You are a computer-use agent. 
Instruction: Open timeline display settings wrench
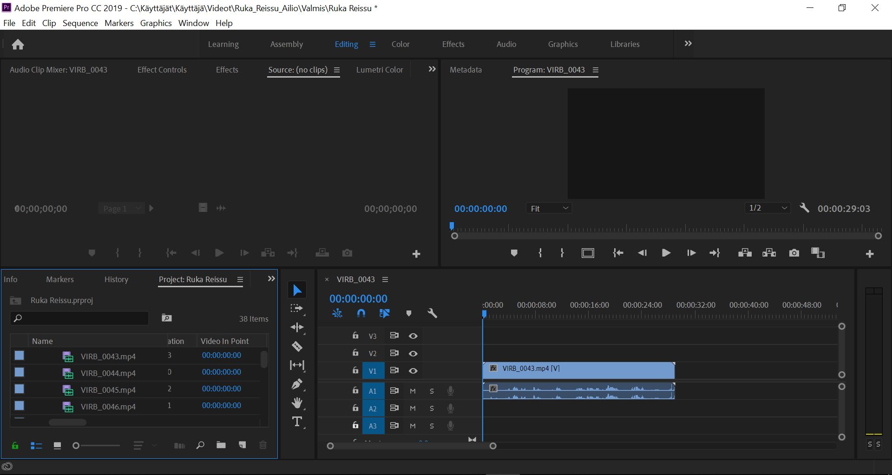click(432, 313)
